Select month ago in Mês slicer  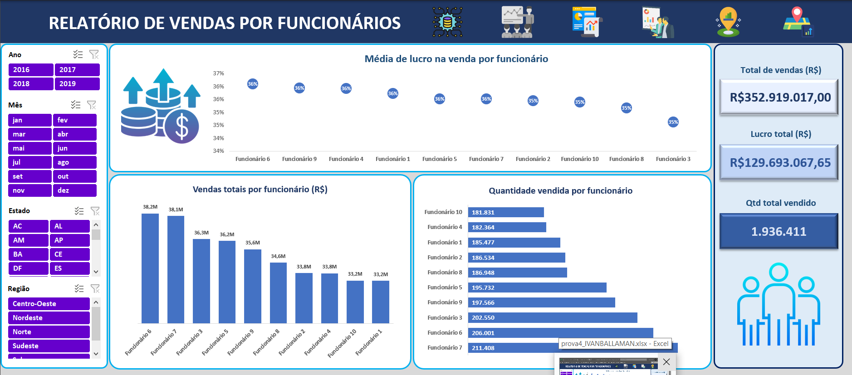[x=75, y=162]
